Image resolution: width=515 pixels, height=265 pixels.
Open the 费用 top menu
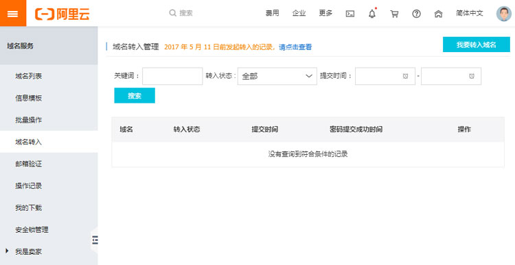pyautogui.click(x=273, y=13)
